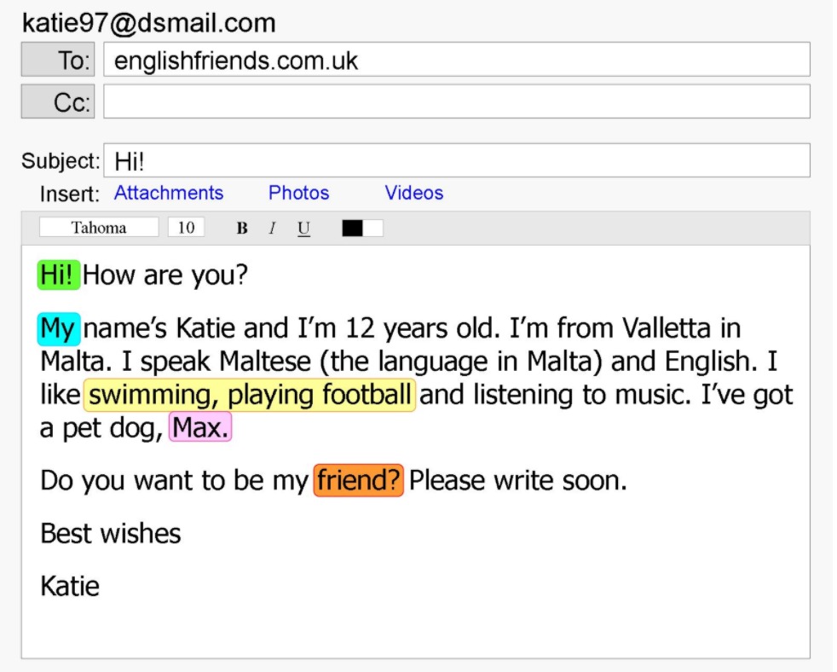Click the empty Cc input field
837x672 pixels.
tap(457, 102)
